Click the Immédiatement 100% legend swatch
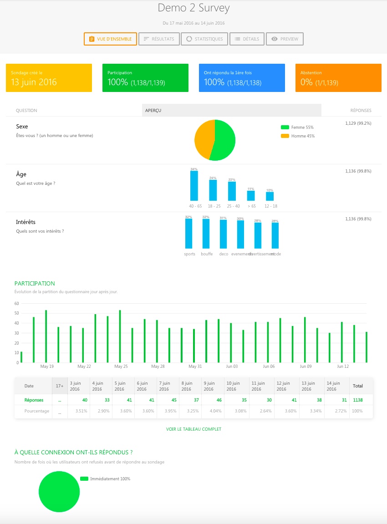 (x=84, y=479)
